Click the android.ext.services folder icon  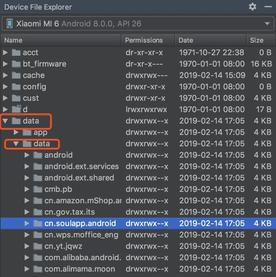click(38, 166)
